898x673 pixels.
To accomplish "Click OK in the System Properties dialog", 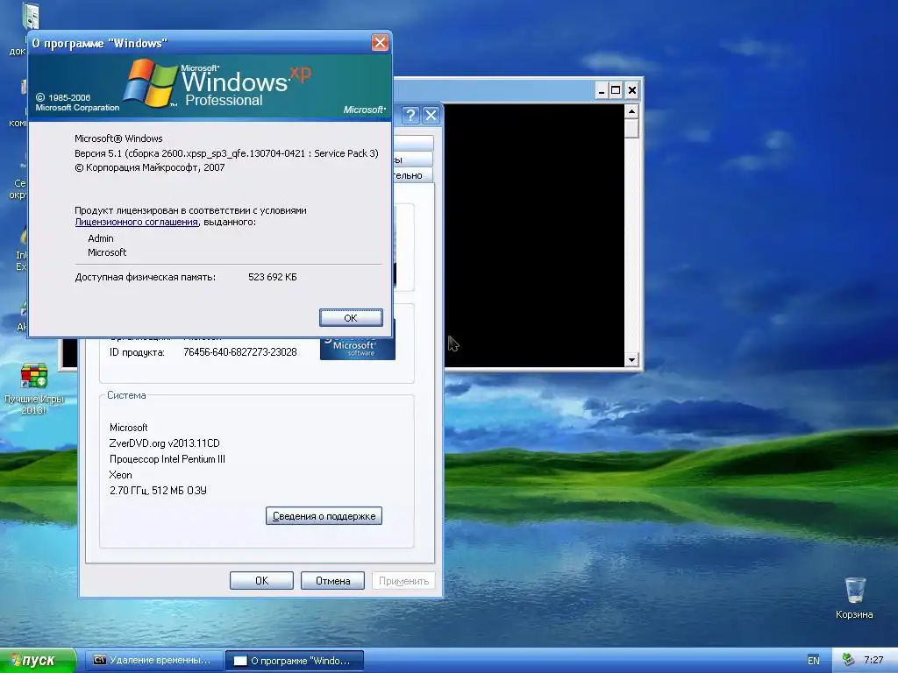I will click(261, 580).
